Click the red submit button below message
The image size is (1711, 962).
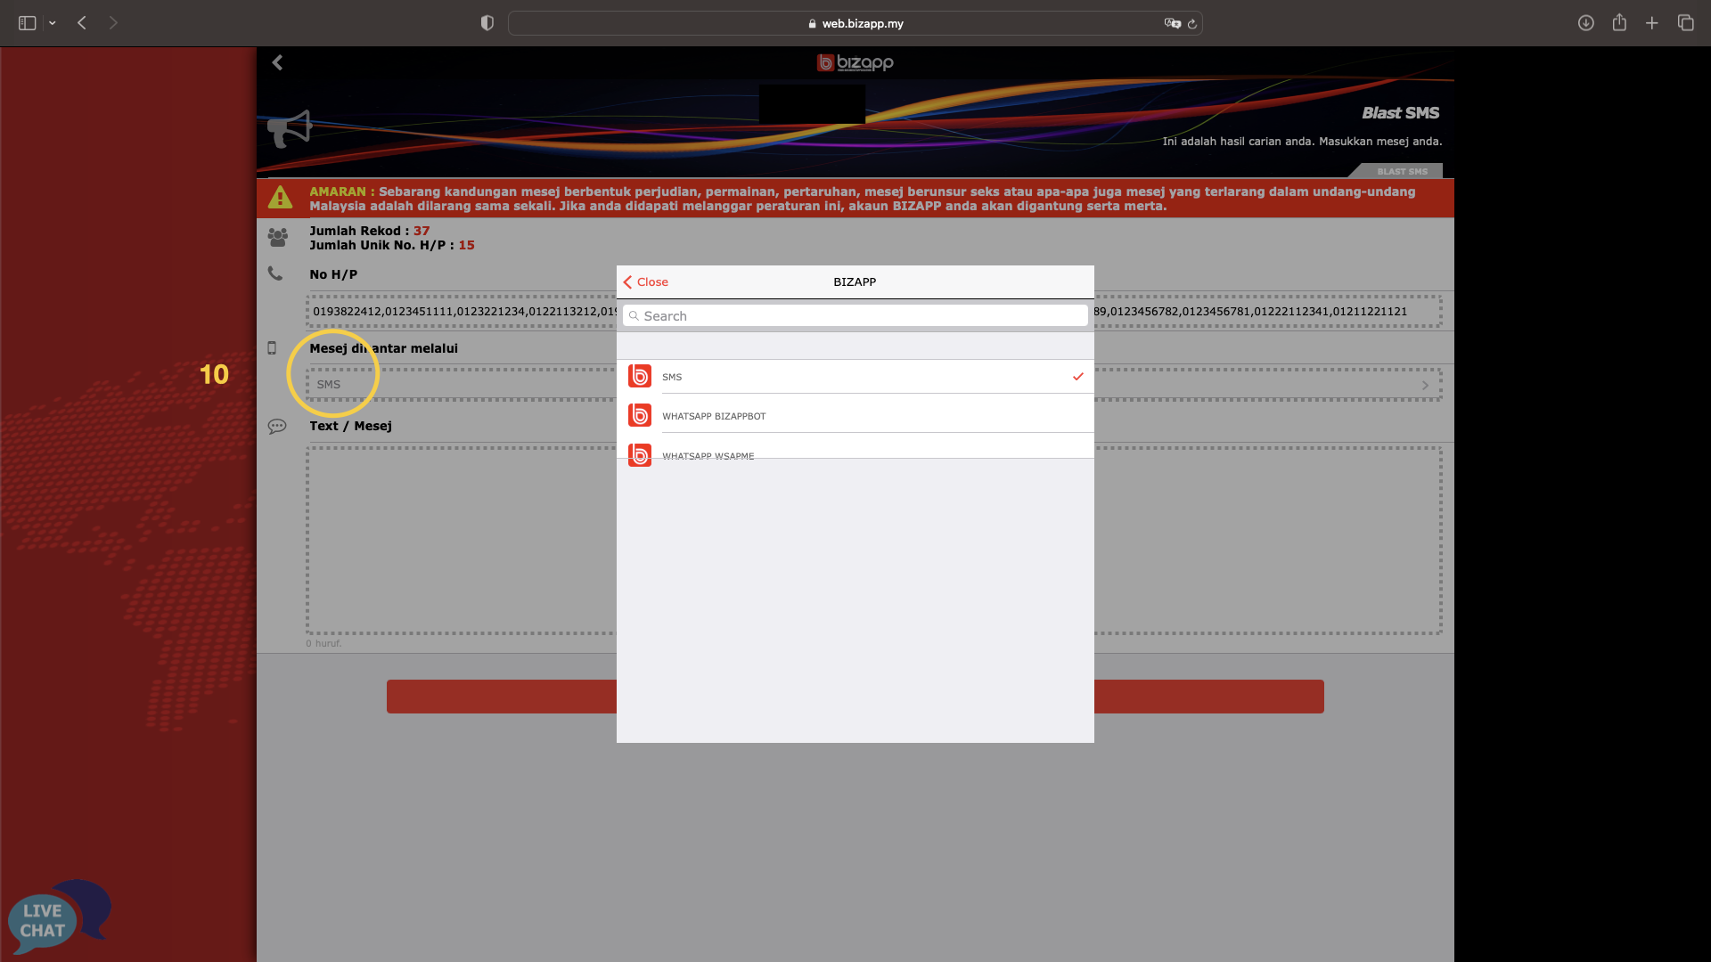click(855, 697)
